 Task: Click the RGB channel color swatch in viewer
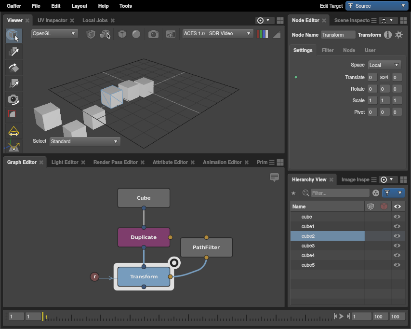tap(263, 34)
